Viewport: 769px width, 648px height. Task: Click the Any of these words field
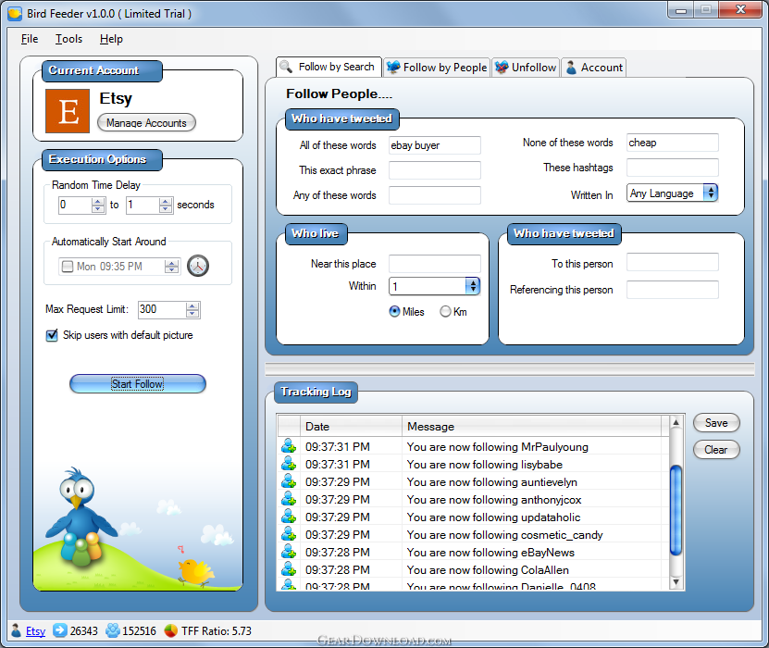pyautogui.click(x=435, y=195)
